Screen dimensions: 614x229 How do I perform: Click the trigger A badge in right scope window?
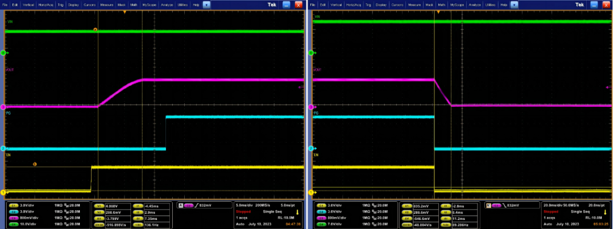click(489, 206)
